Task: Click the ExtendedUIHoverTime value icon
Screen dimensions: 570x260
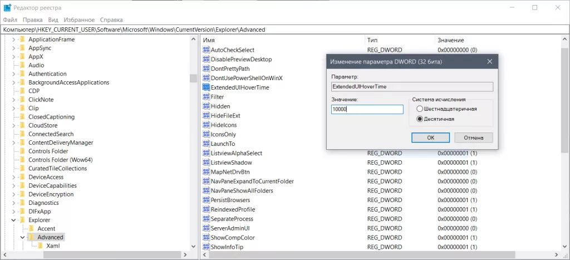Action: (206, 87)
